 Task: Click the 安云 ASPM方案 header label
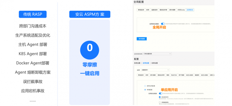click(x=90, y=14)
